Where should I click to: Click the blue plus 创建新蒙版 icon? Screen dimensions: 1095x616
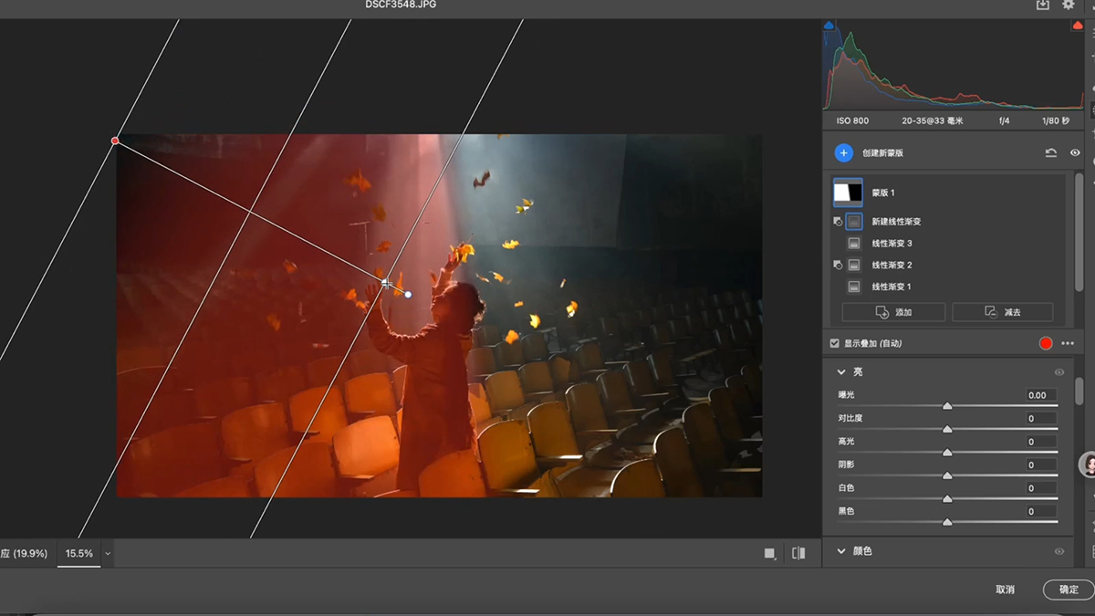[x=843, y=153]
